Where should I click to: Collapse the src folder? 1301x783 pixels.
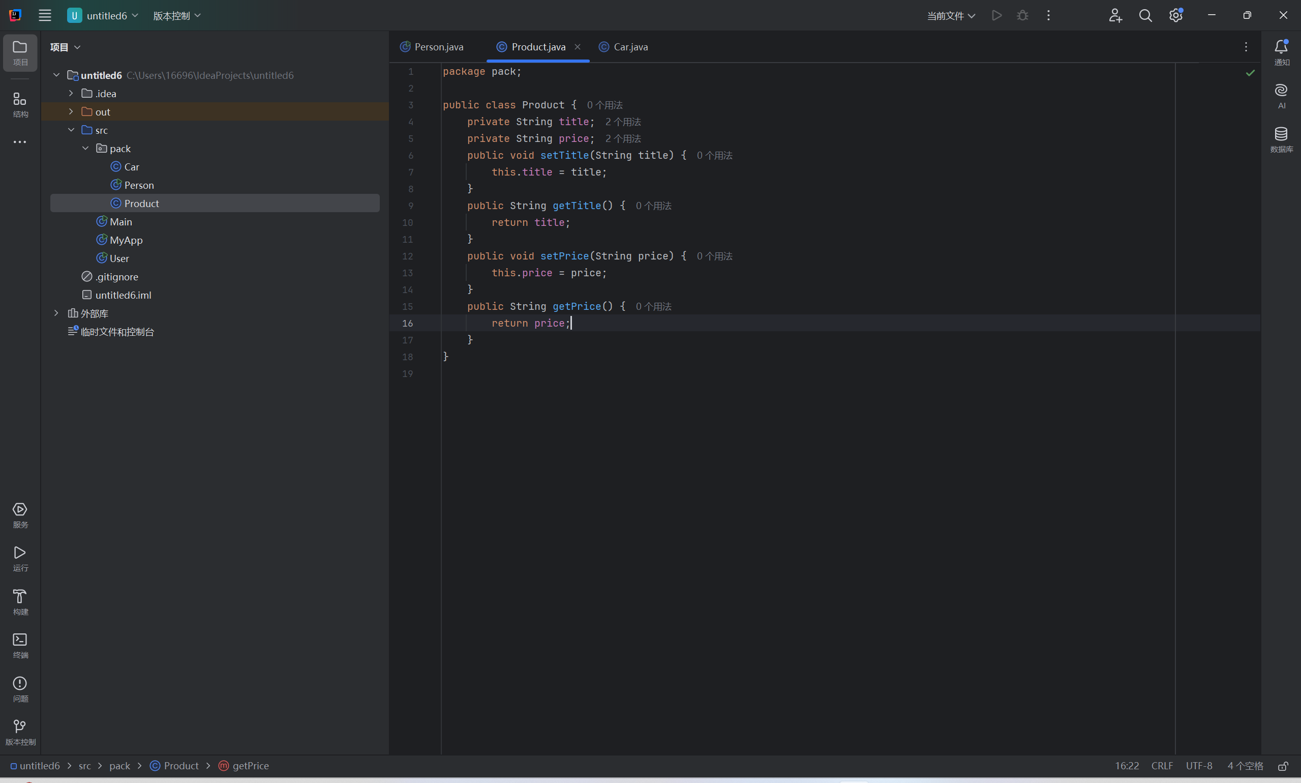tap(70, 129)
